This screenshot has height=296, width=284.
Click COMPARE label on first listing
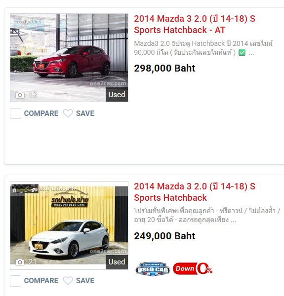click(41, 113)
